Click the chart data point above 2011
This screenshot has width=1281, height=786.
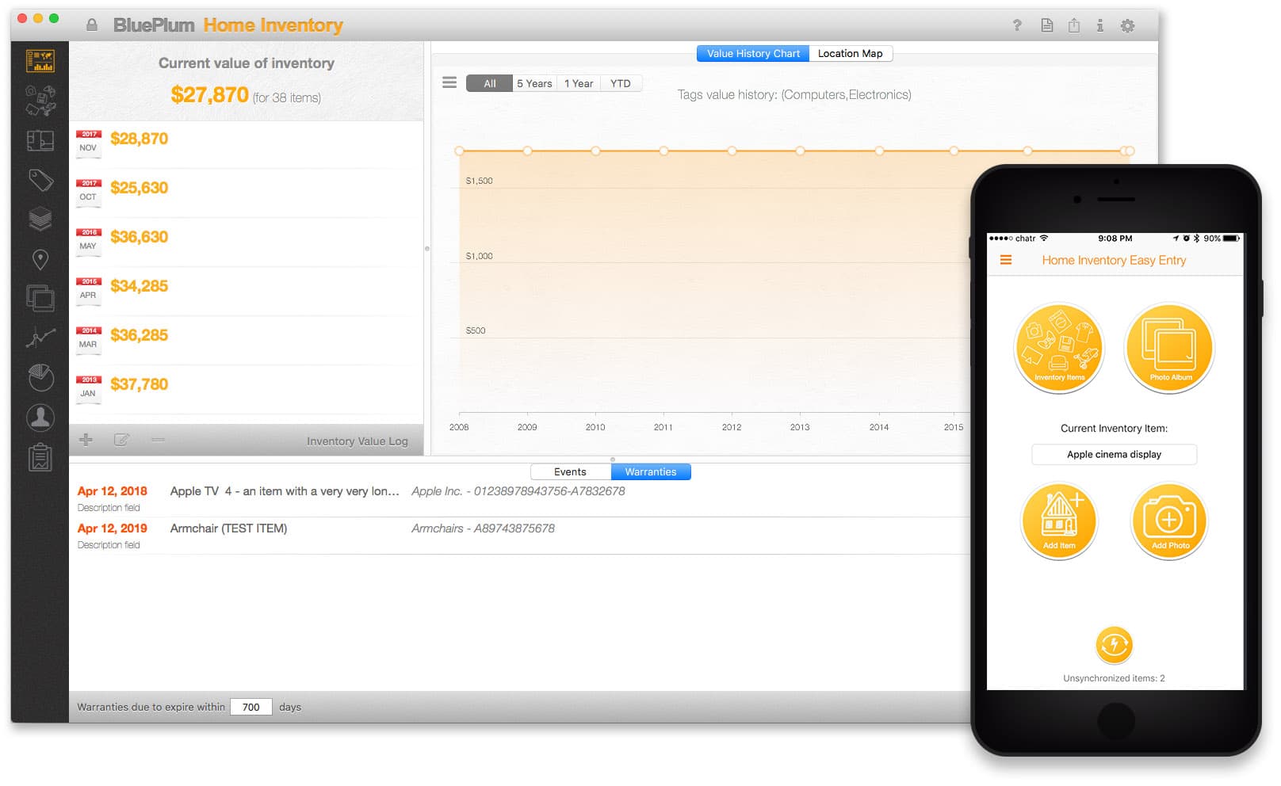click(x=663, y=151)
